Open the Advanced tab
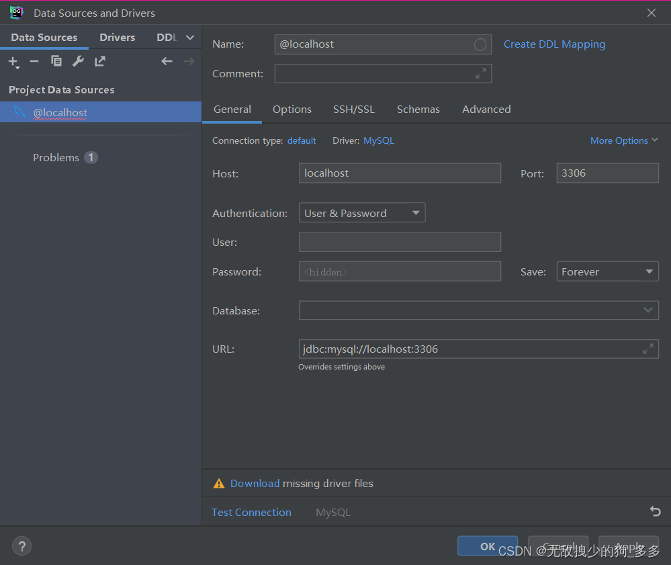Screen dimensions: 671x565 click(486, 110)
